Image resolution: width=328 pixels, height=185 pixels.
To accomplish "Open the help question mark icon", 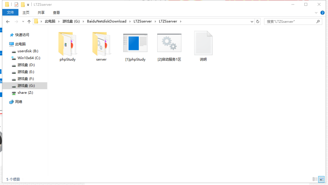I will click(323, 13).
